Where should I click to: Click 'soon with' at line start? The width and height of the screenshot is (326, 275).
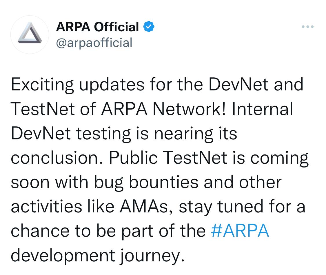coord(50,182)
